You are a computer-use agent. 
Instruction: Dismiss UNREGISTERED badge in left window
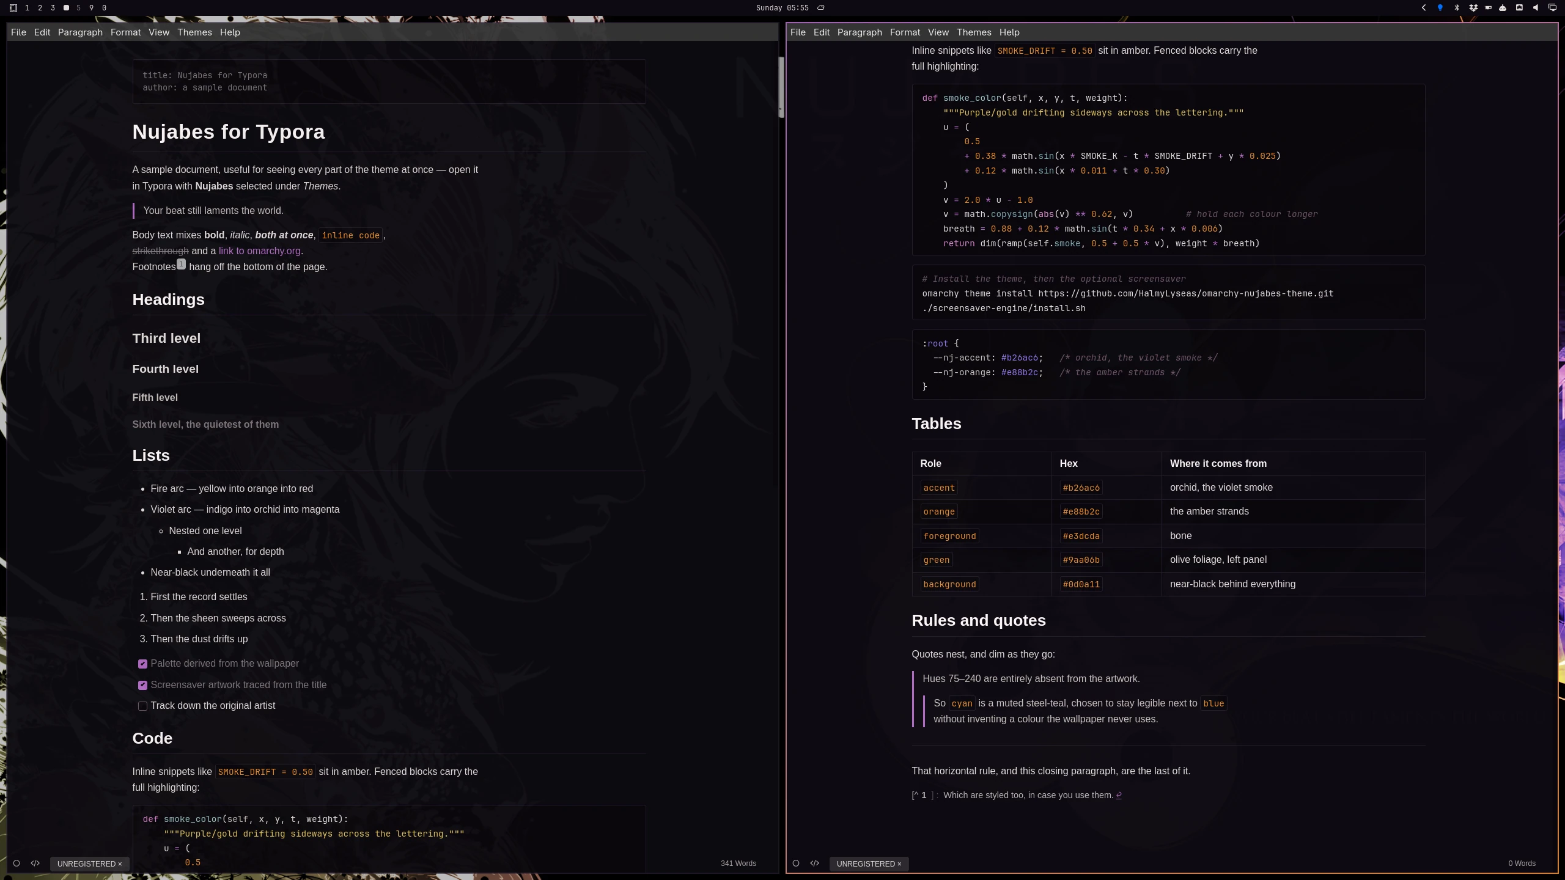(x=120, y=864)
